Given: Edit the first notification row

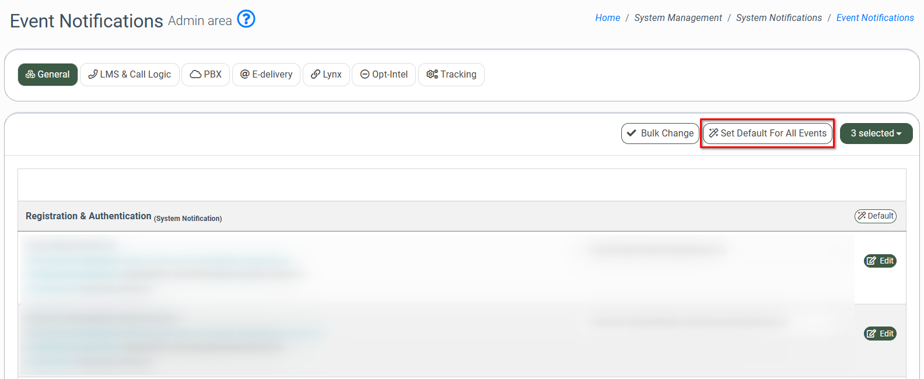Looking at the screenshot, I should pyautogui.click(x=880, y=261).
